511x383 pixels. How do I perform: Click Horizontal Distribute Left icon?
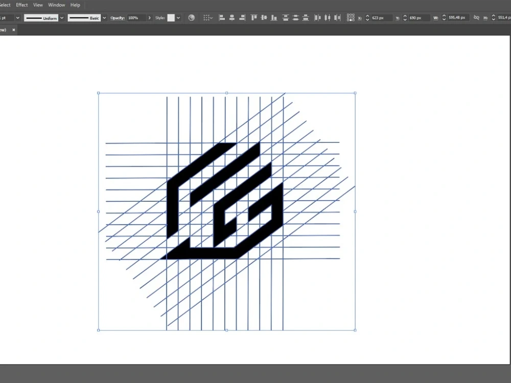click(x=317, y=18)
